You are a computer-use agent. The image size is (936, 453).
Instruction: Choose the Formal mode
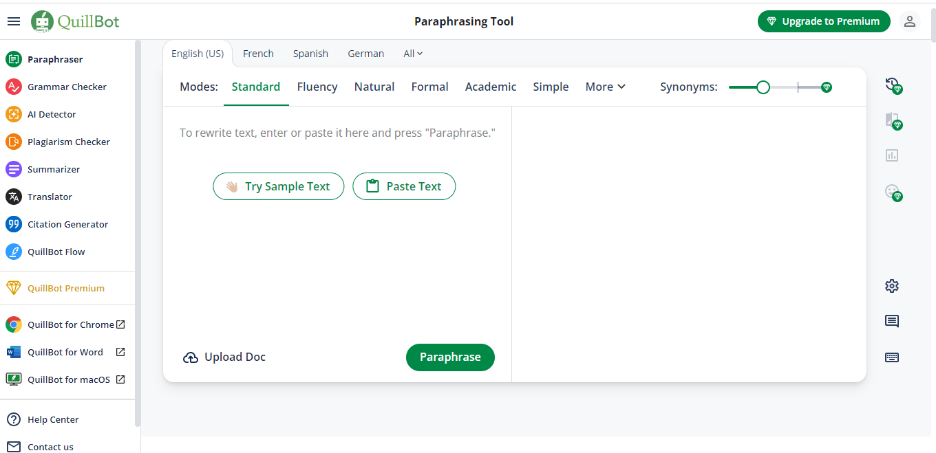[430, 87]
